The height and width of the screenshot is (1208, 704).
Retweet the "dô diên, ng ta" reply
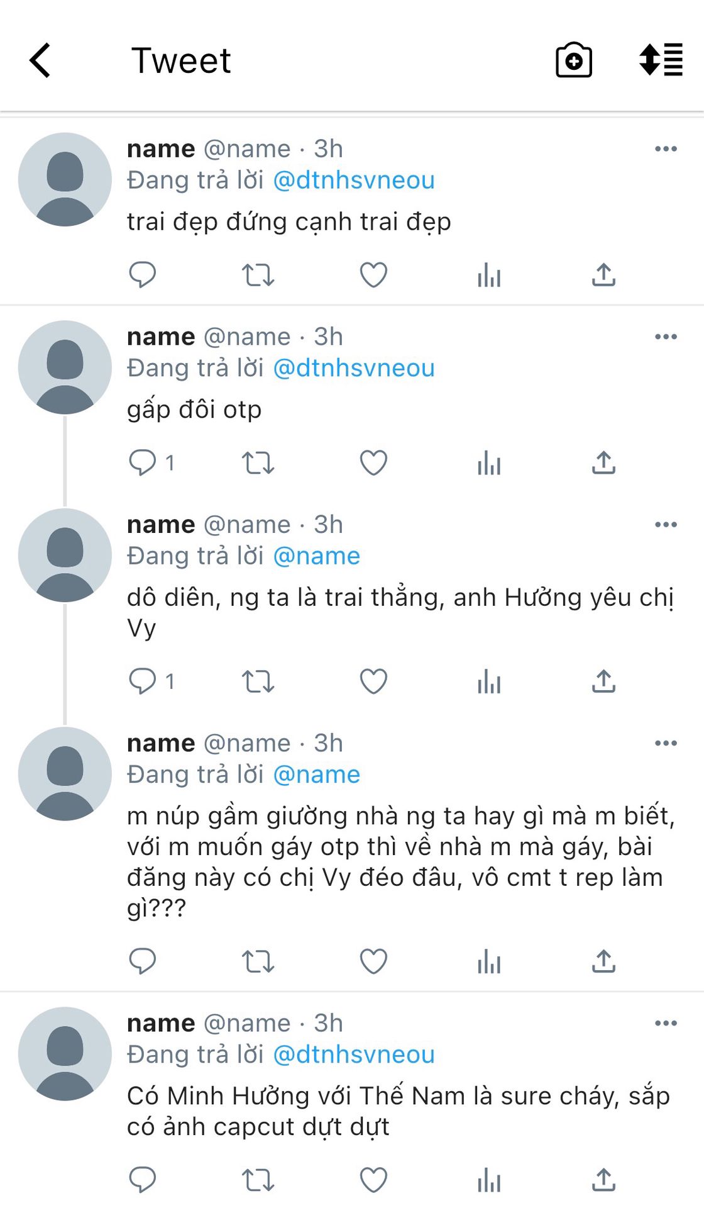(258, 681)
